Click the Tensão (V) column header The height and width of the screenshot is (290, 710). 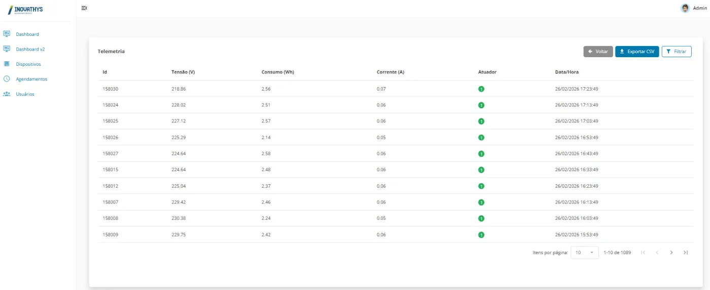click(183, 72)
